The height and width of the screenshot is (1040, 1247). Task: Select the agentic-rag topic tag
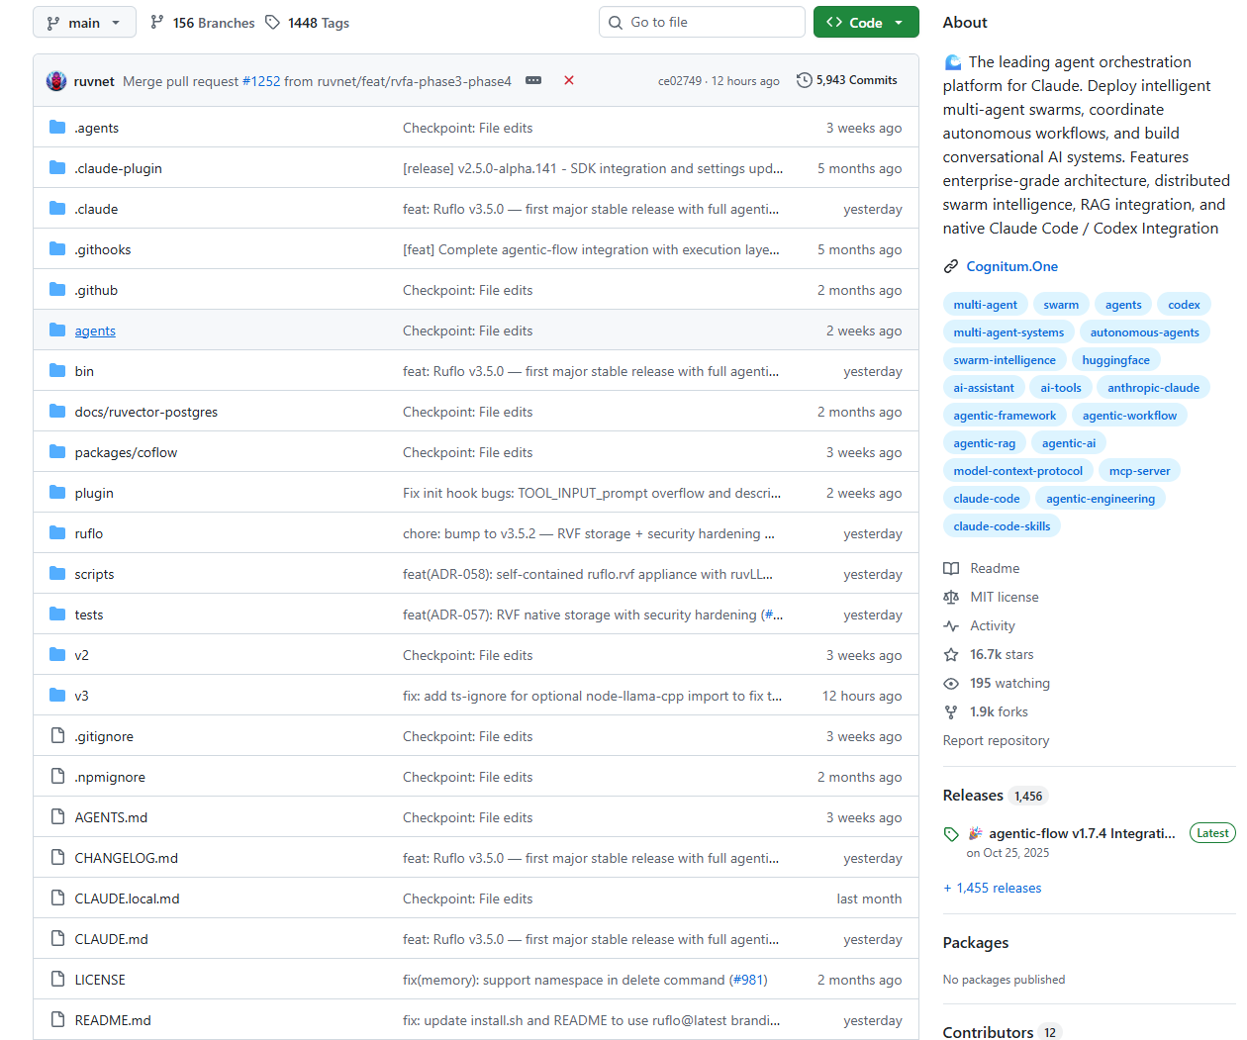pyautogui.click(x=984, y=443)
